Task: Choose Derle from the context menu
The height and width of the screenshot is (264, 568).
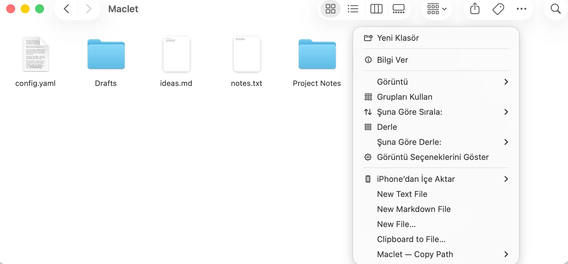Action: pos(436,127)
